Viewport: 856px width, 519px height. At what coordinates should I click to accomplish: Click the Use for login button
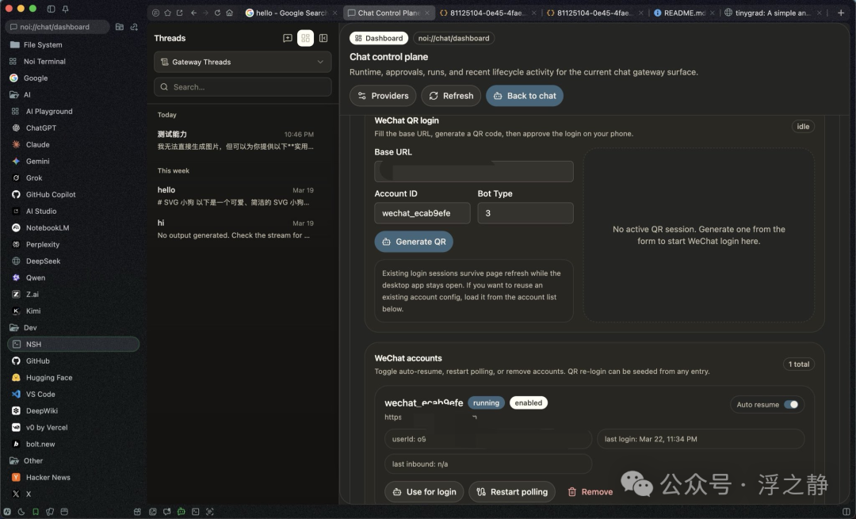(x=424, y=492)
